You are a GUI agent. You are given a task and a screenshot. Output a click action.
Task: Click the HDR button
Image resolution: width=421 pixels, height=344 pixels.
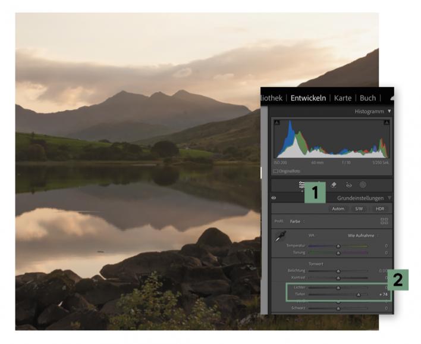click(x=380, y=208)
